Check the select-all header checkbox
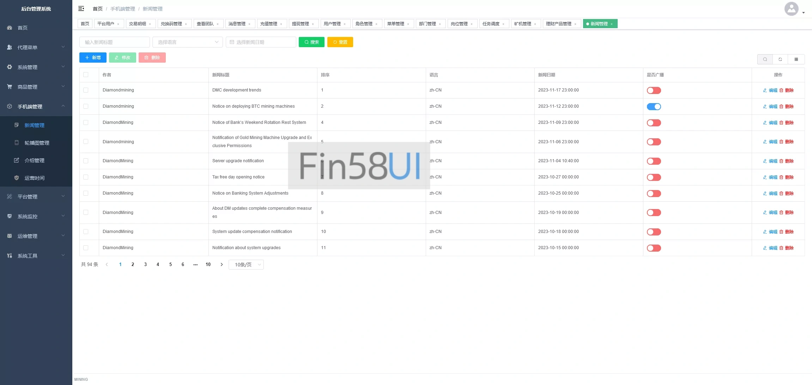The height and width of the screenshot is (385, 812). [x=86, y=75]
